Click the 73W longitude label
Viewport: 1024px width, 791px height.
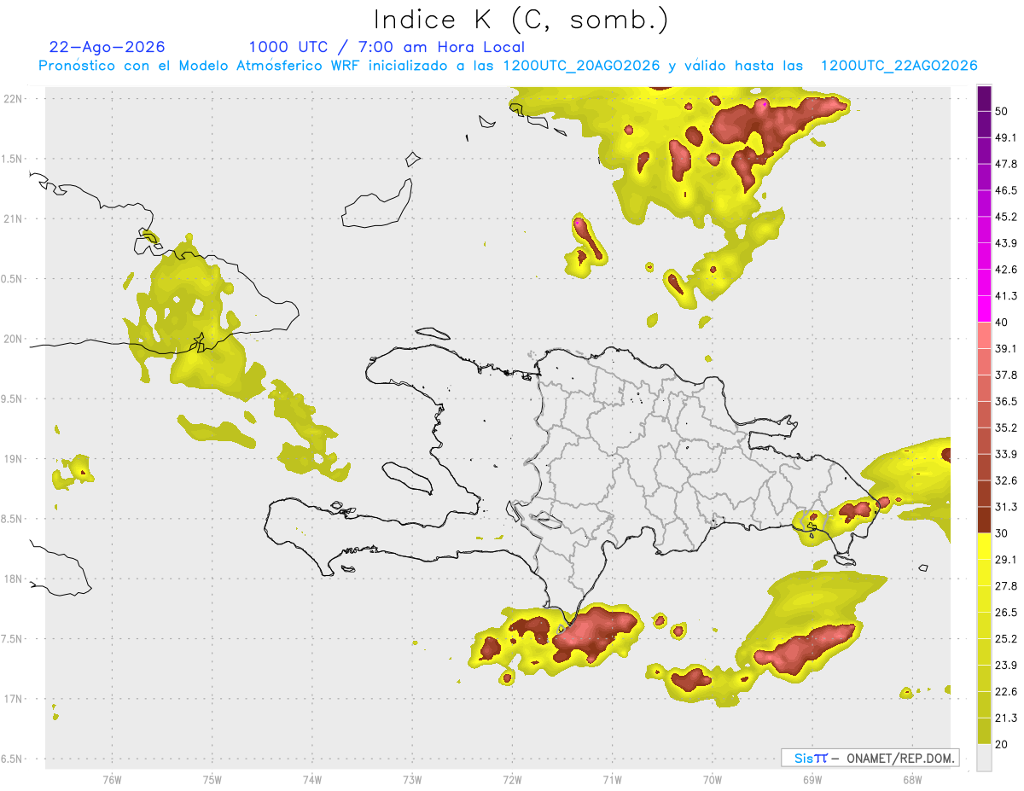point(412,779)
